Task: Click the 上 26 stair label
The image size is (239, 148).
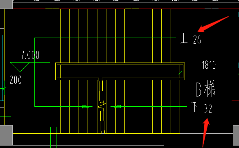Action: tap(190, 38)
